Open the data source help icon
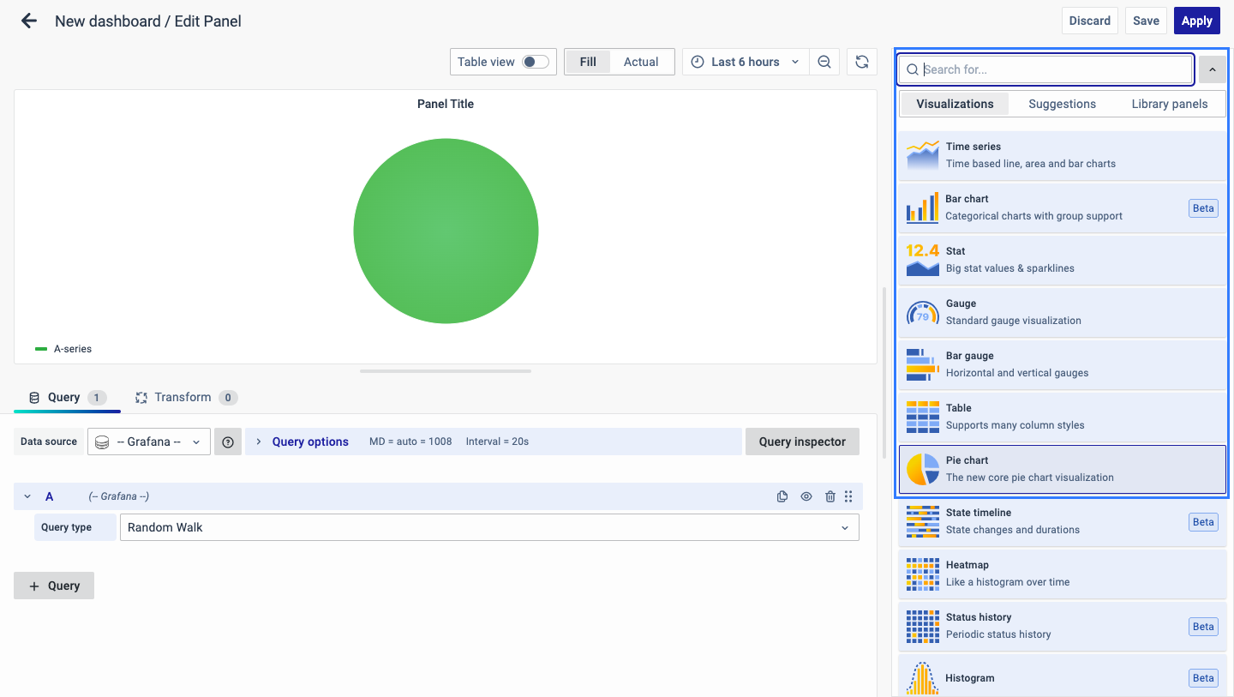The width and height of the screenshot is (1234, 697). 228,442
